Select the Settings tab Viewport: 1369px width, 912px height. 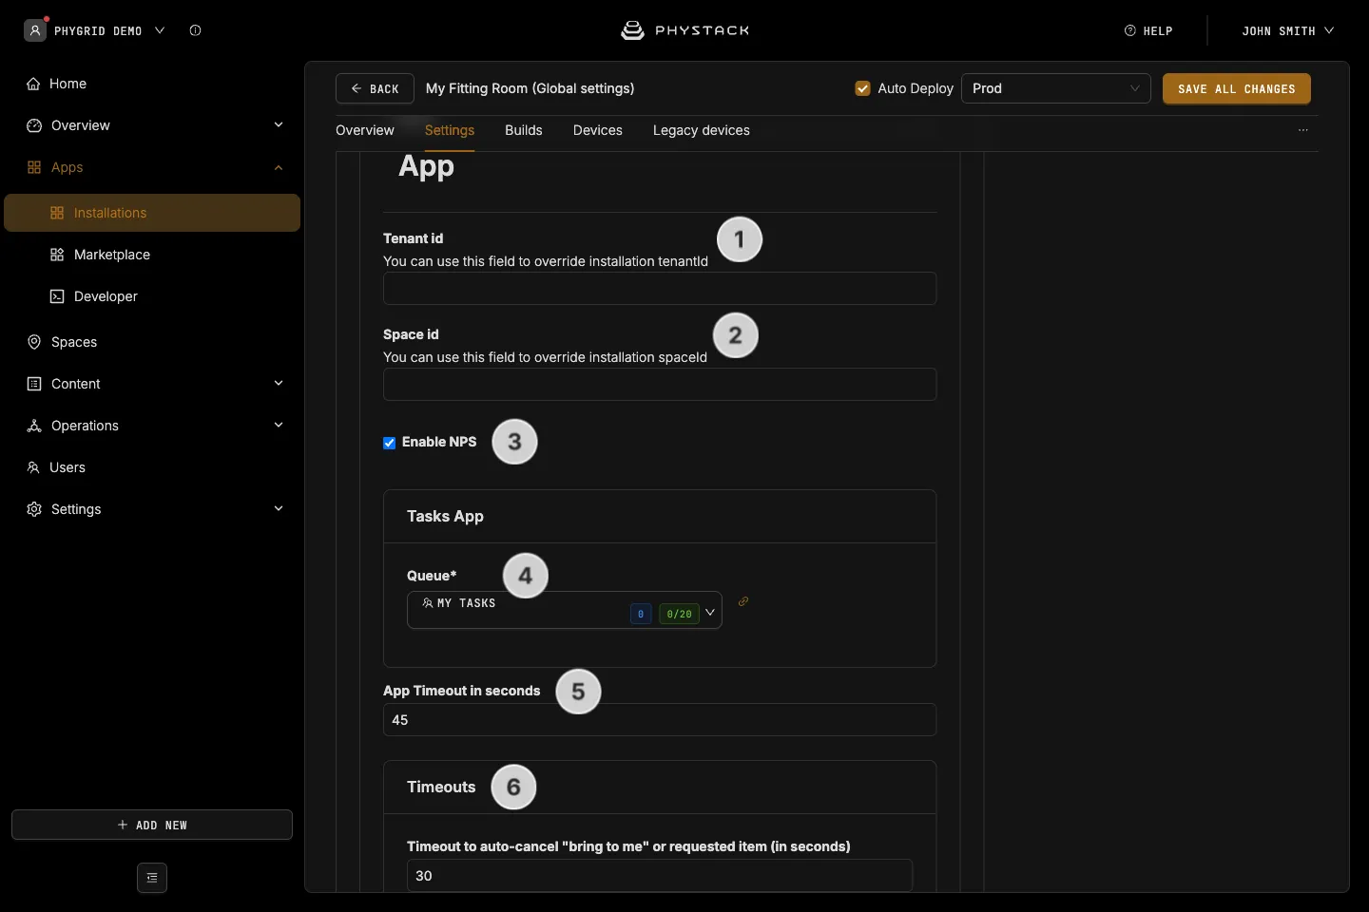450,130
